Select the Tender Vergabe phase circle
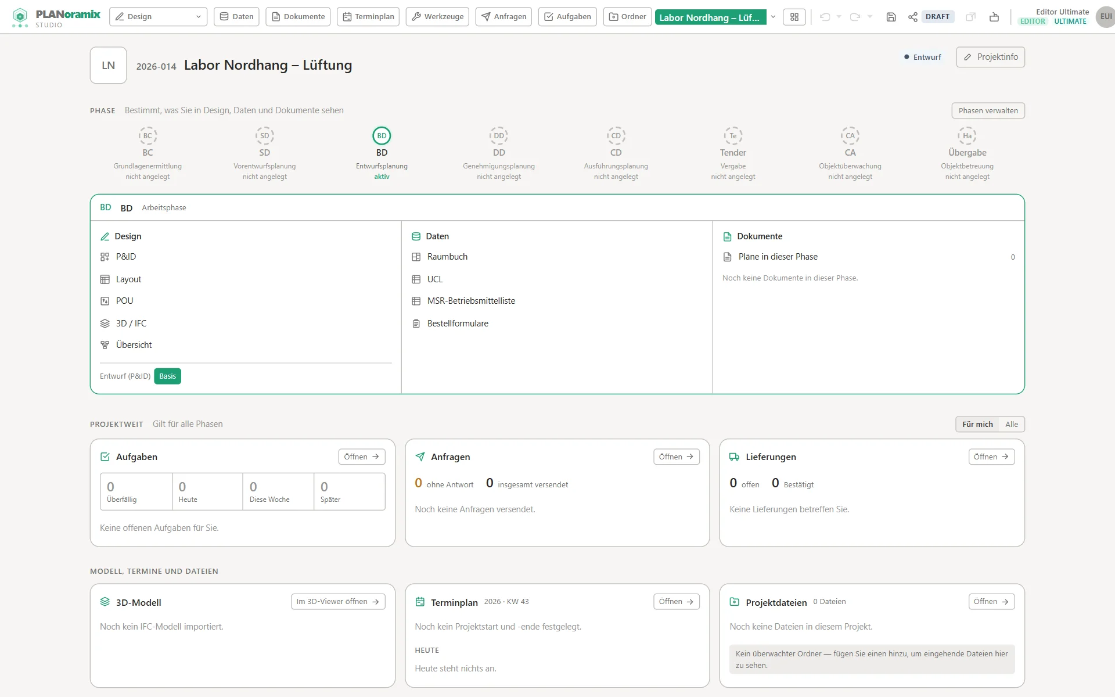The width and height of the screenshot is (1115, 697). point(733,136)
